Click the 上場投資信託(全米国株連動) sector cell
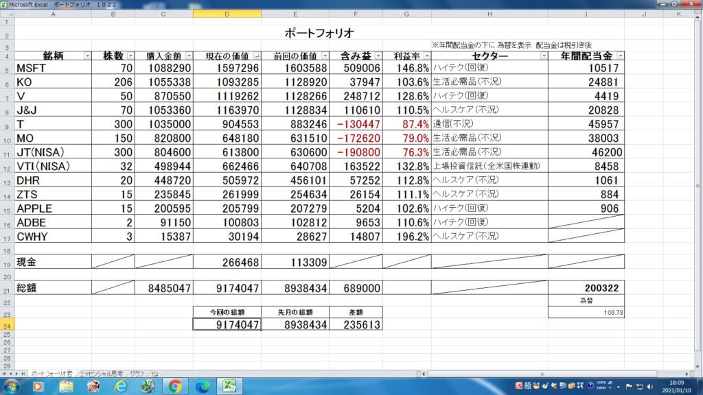Viewport: 703px width, 395px height. [x=489, y=166]
